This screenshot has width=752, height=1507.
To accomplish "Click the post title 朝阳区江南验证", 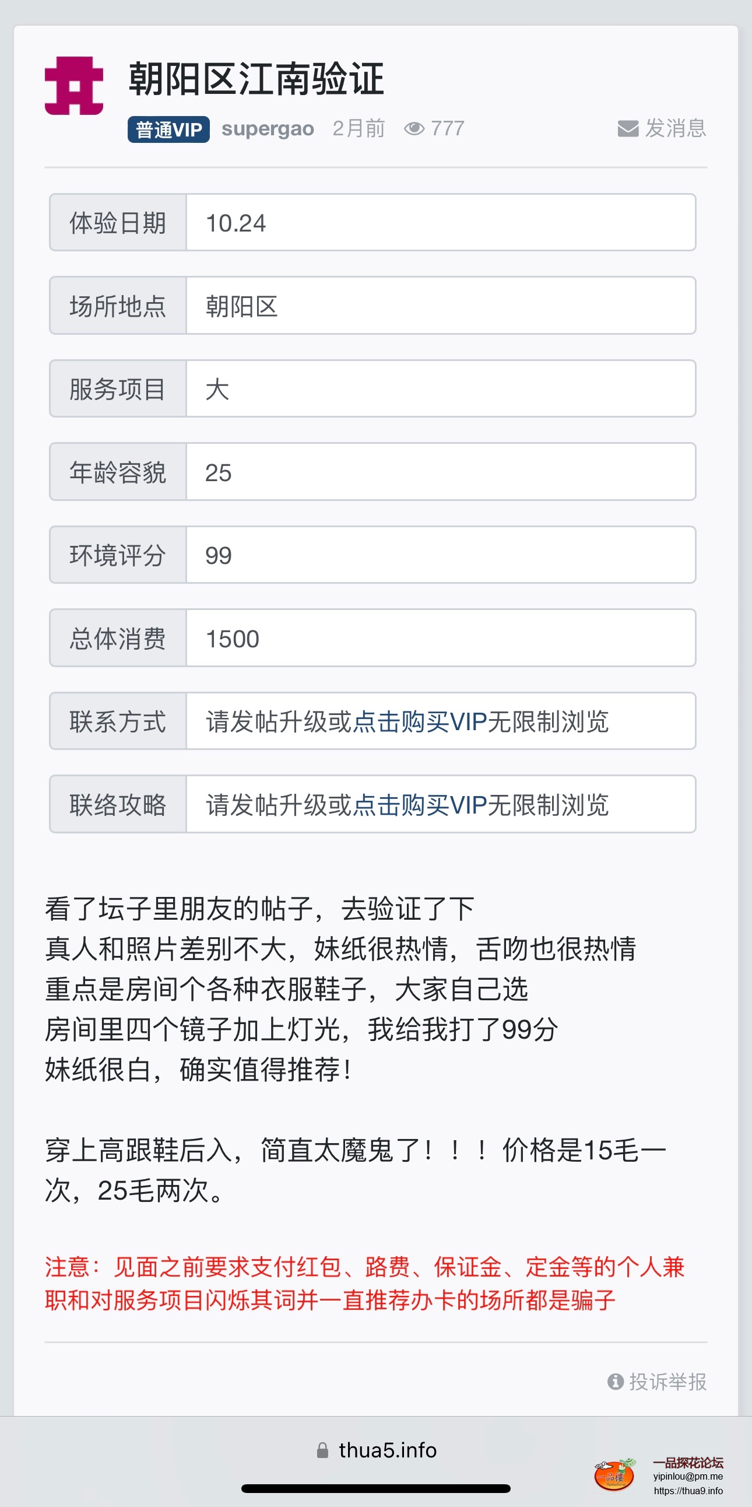I will pyautogui.click(x=256, y=78).
